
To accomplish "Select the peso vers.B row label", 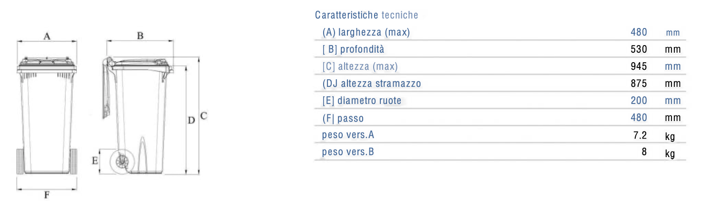I will 348,152.
